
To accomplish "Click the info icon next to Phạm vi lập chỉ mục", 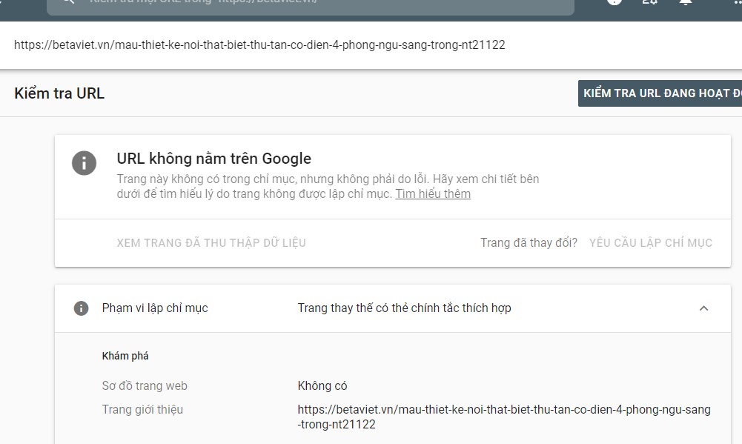I will point(81,308).
